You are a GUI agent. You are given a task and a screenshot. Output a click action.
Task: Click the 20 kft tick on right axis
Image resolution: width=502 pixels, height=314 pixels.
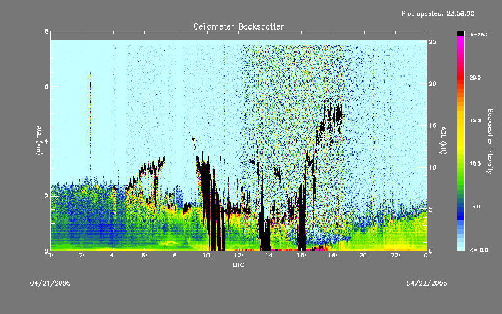click(432, 84)
